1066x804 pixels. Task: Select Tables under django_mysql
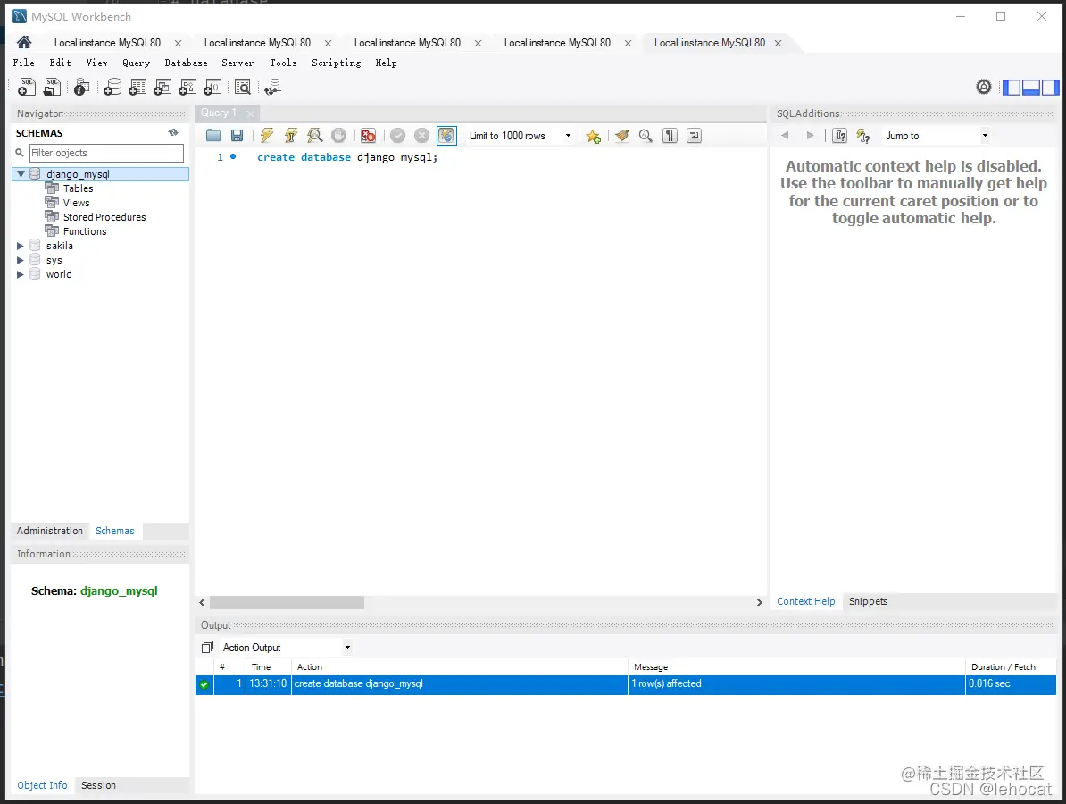[79, 188]
